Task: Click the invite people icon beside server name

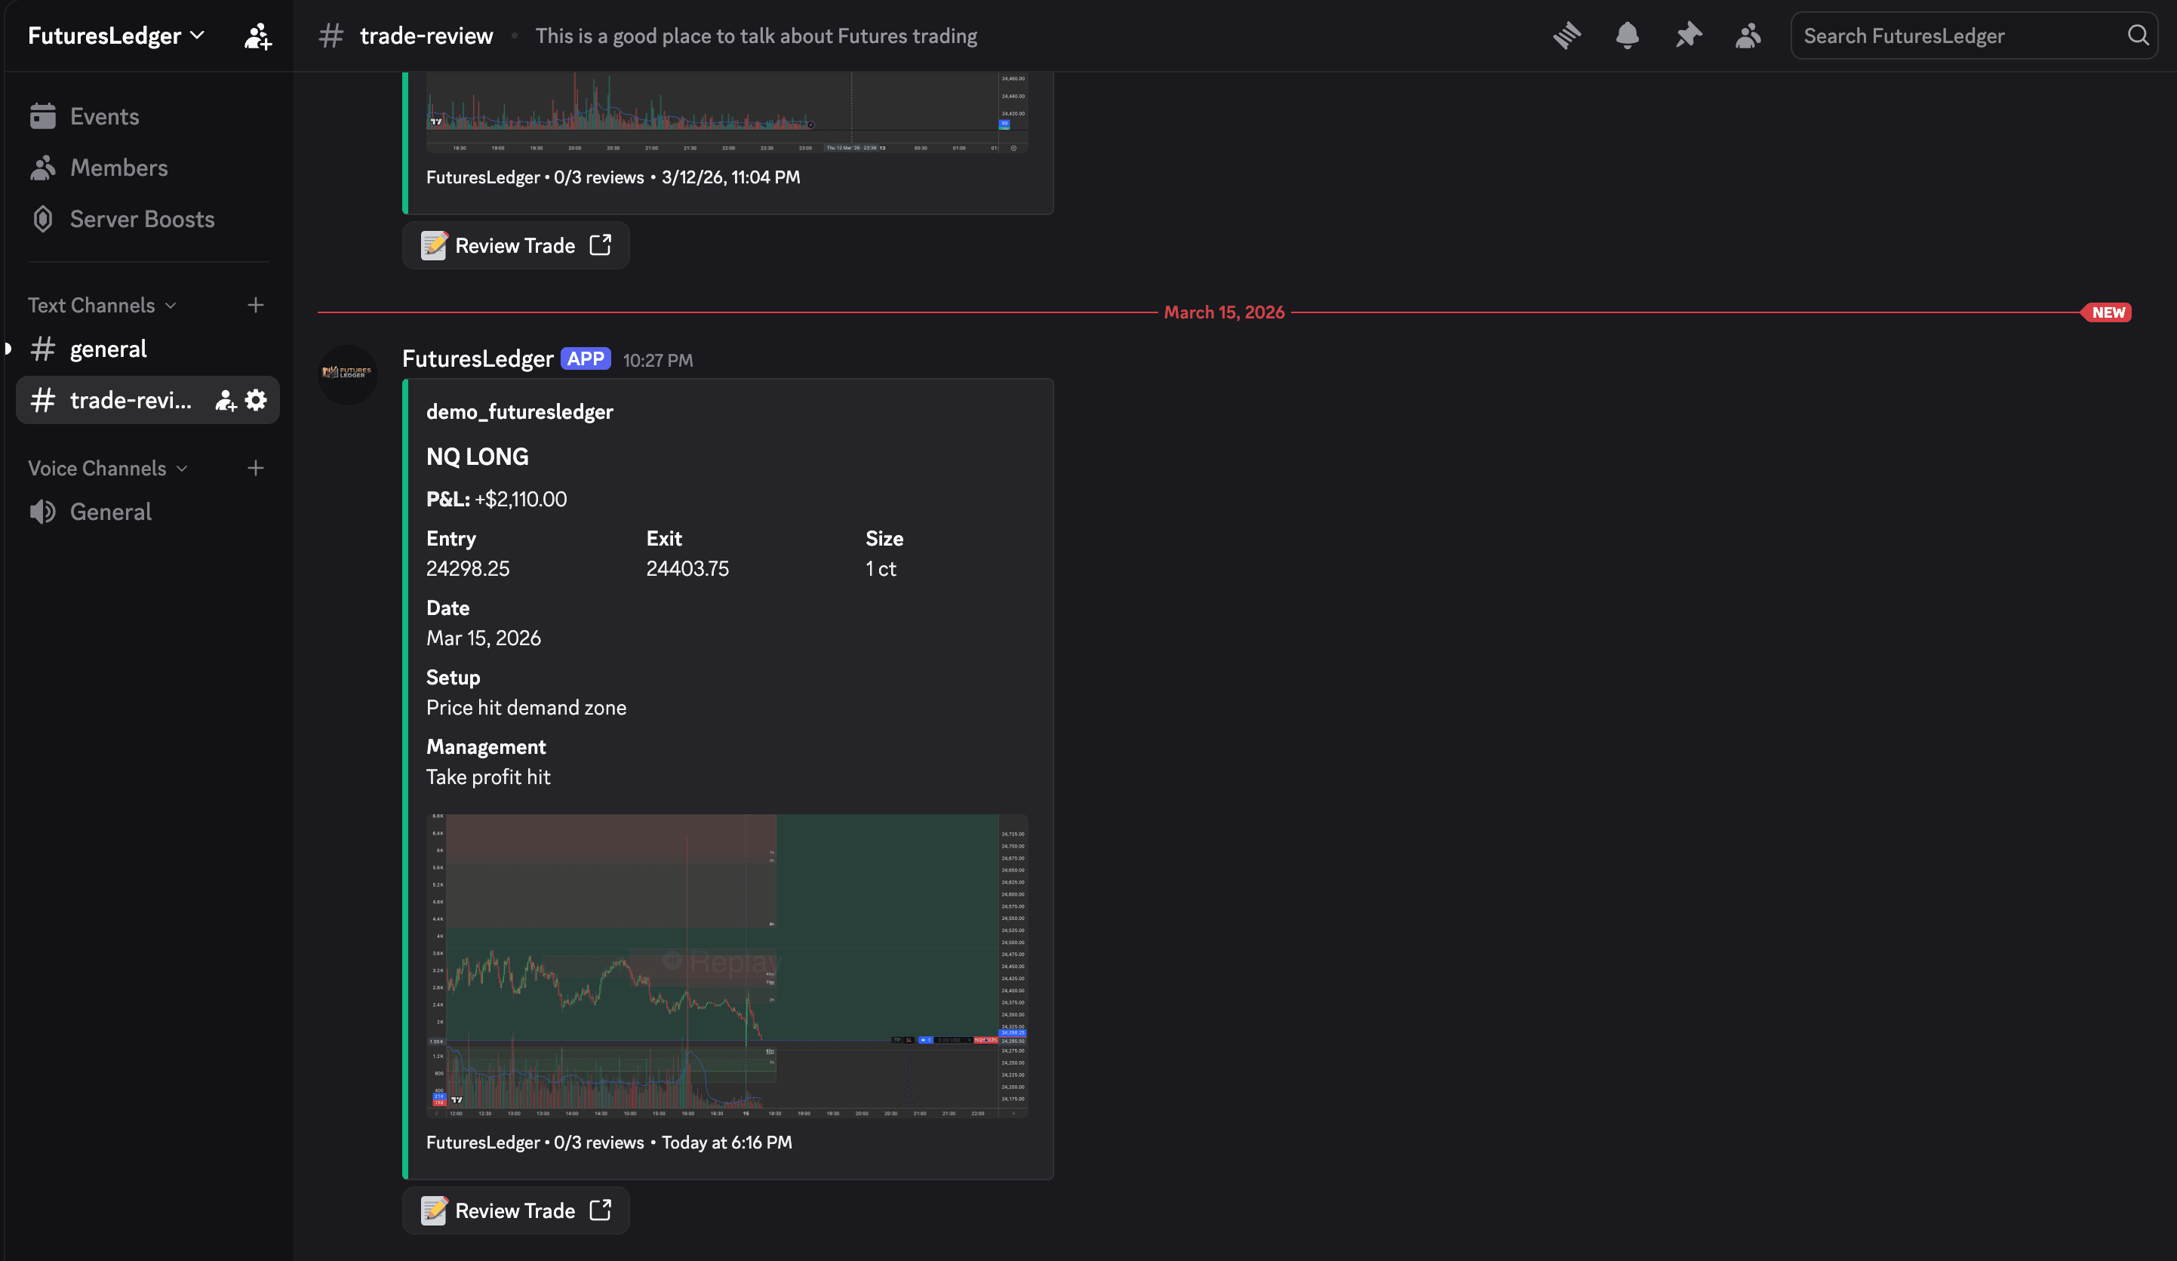Action: pos(256,35)
